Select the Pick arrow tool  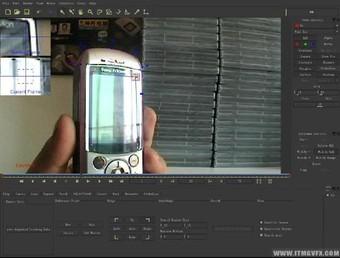[x=62, y=12]
